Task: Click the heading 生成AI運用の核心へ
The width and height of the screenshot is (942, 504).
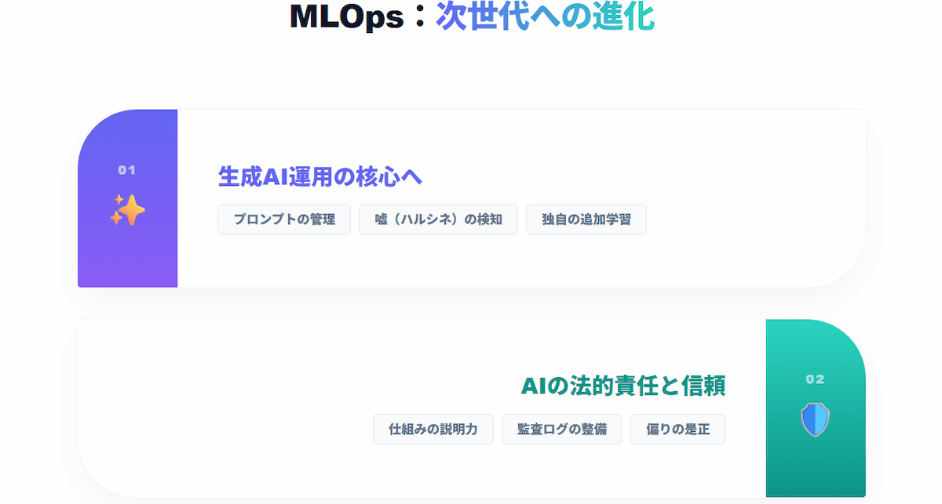Action: [x=320, y=176]
